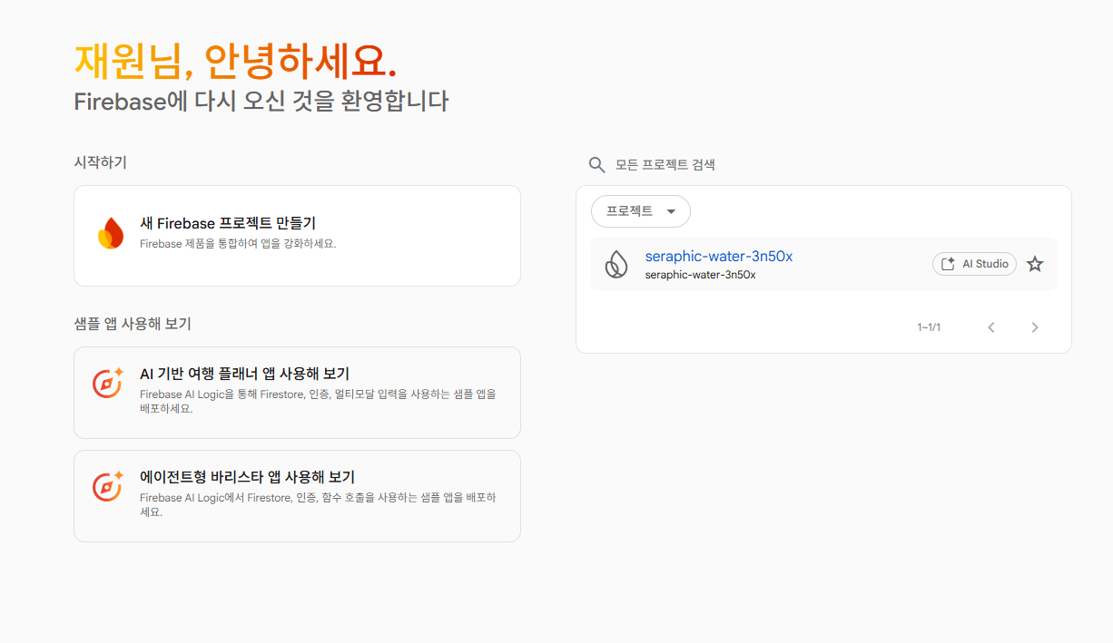Click the seraphic-water-3n50x project ID subtitle

tap(701, 275)
